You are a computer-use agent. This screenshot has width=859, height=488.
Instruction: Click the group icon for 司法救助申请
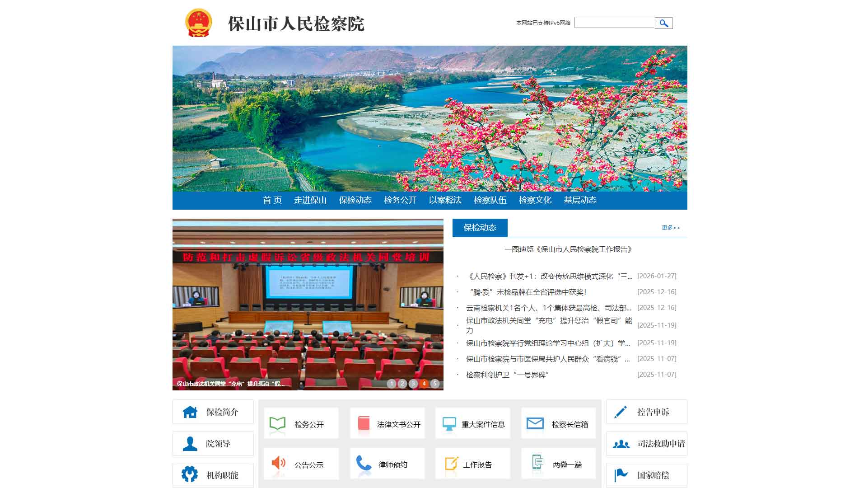pos(621,444)
